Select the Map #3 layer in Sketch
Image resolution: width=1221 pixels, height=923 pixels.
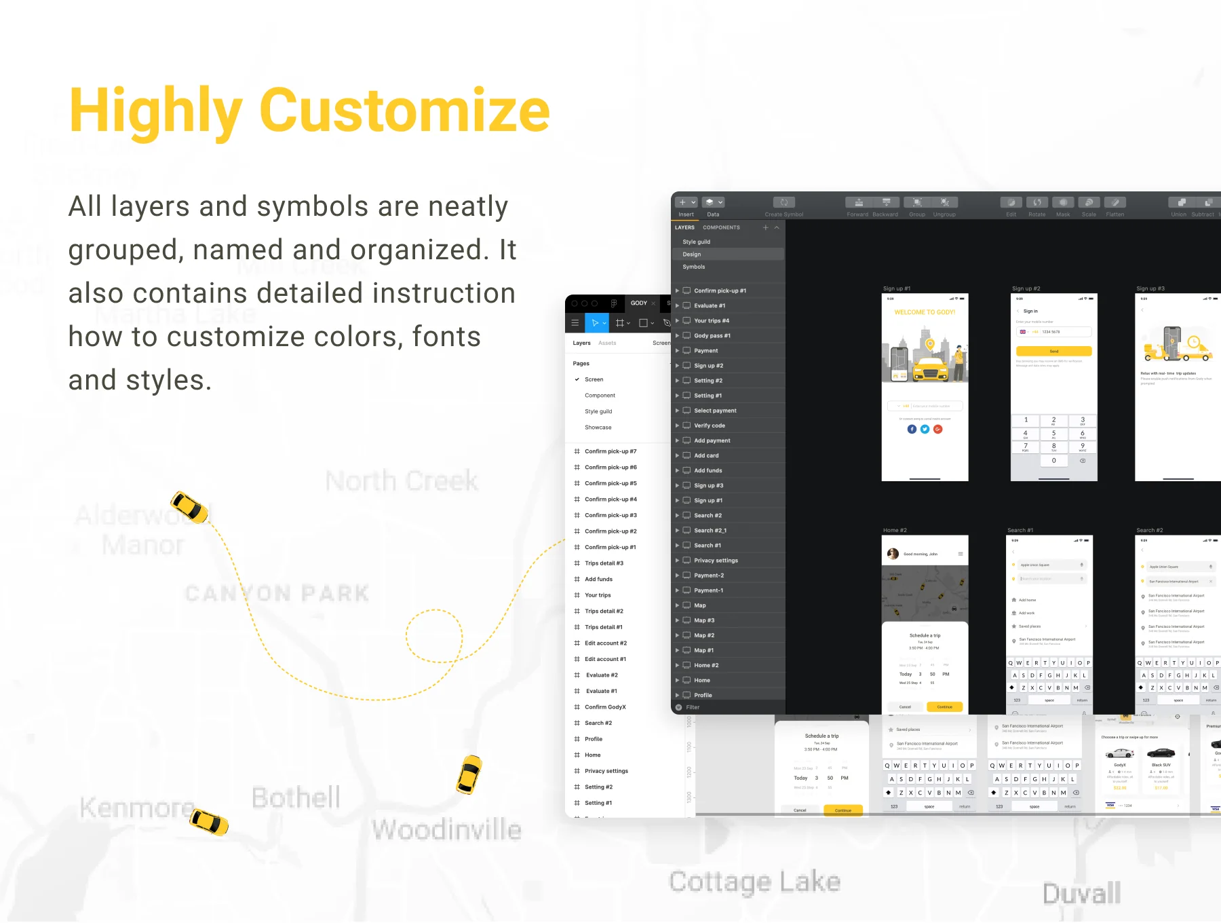pos(728,620)
